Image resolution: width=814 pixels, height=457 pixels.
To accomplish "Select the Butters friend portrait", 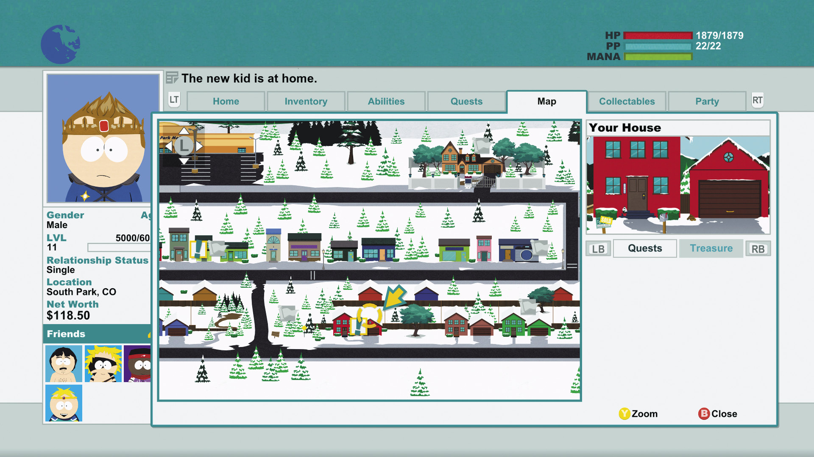I will pyautogui.click(x=64, y=403).
